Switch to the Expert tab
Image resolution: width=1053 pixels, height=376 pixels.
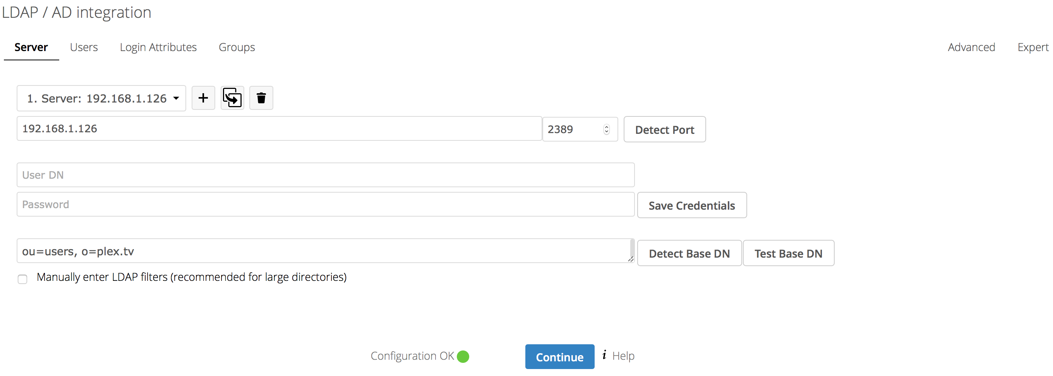tap(1032, 47)
